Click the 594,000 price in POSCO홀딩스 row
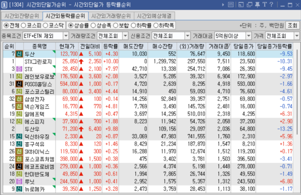The width and height of the screenshot is (301, 195). tap(69, 84)
